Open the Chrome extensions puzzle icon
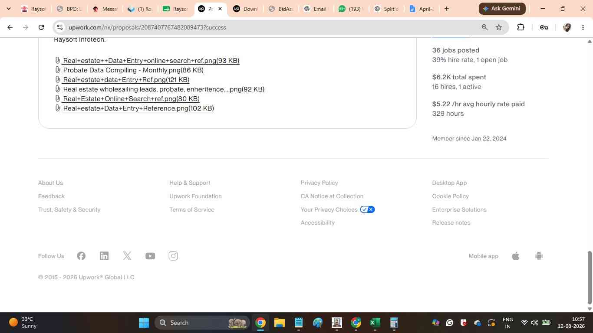Viewport: 593px width, 333px height. pos(521,27)
